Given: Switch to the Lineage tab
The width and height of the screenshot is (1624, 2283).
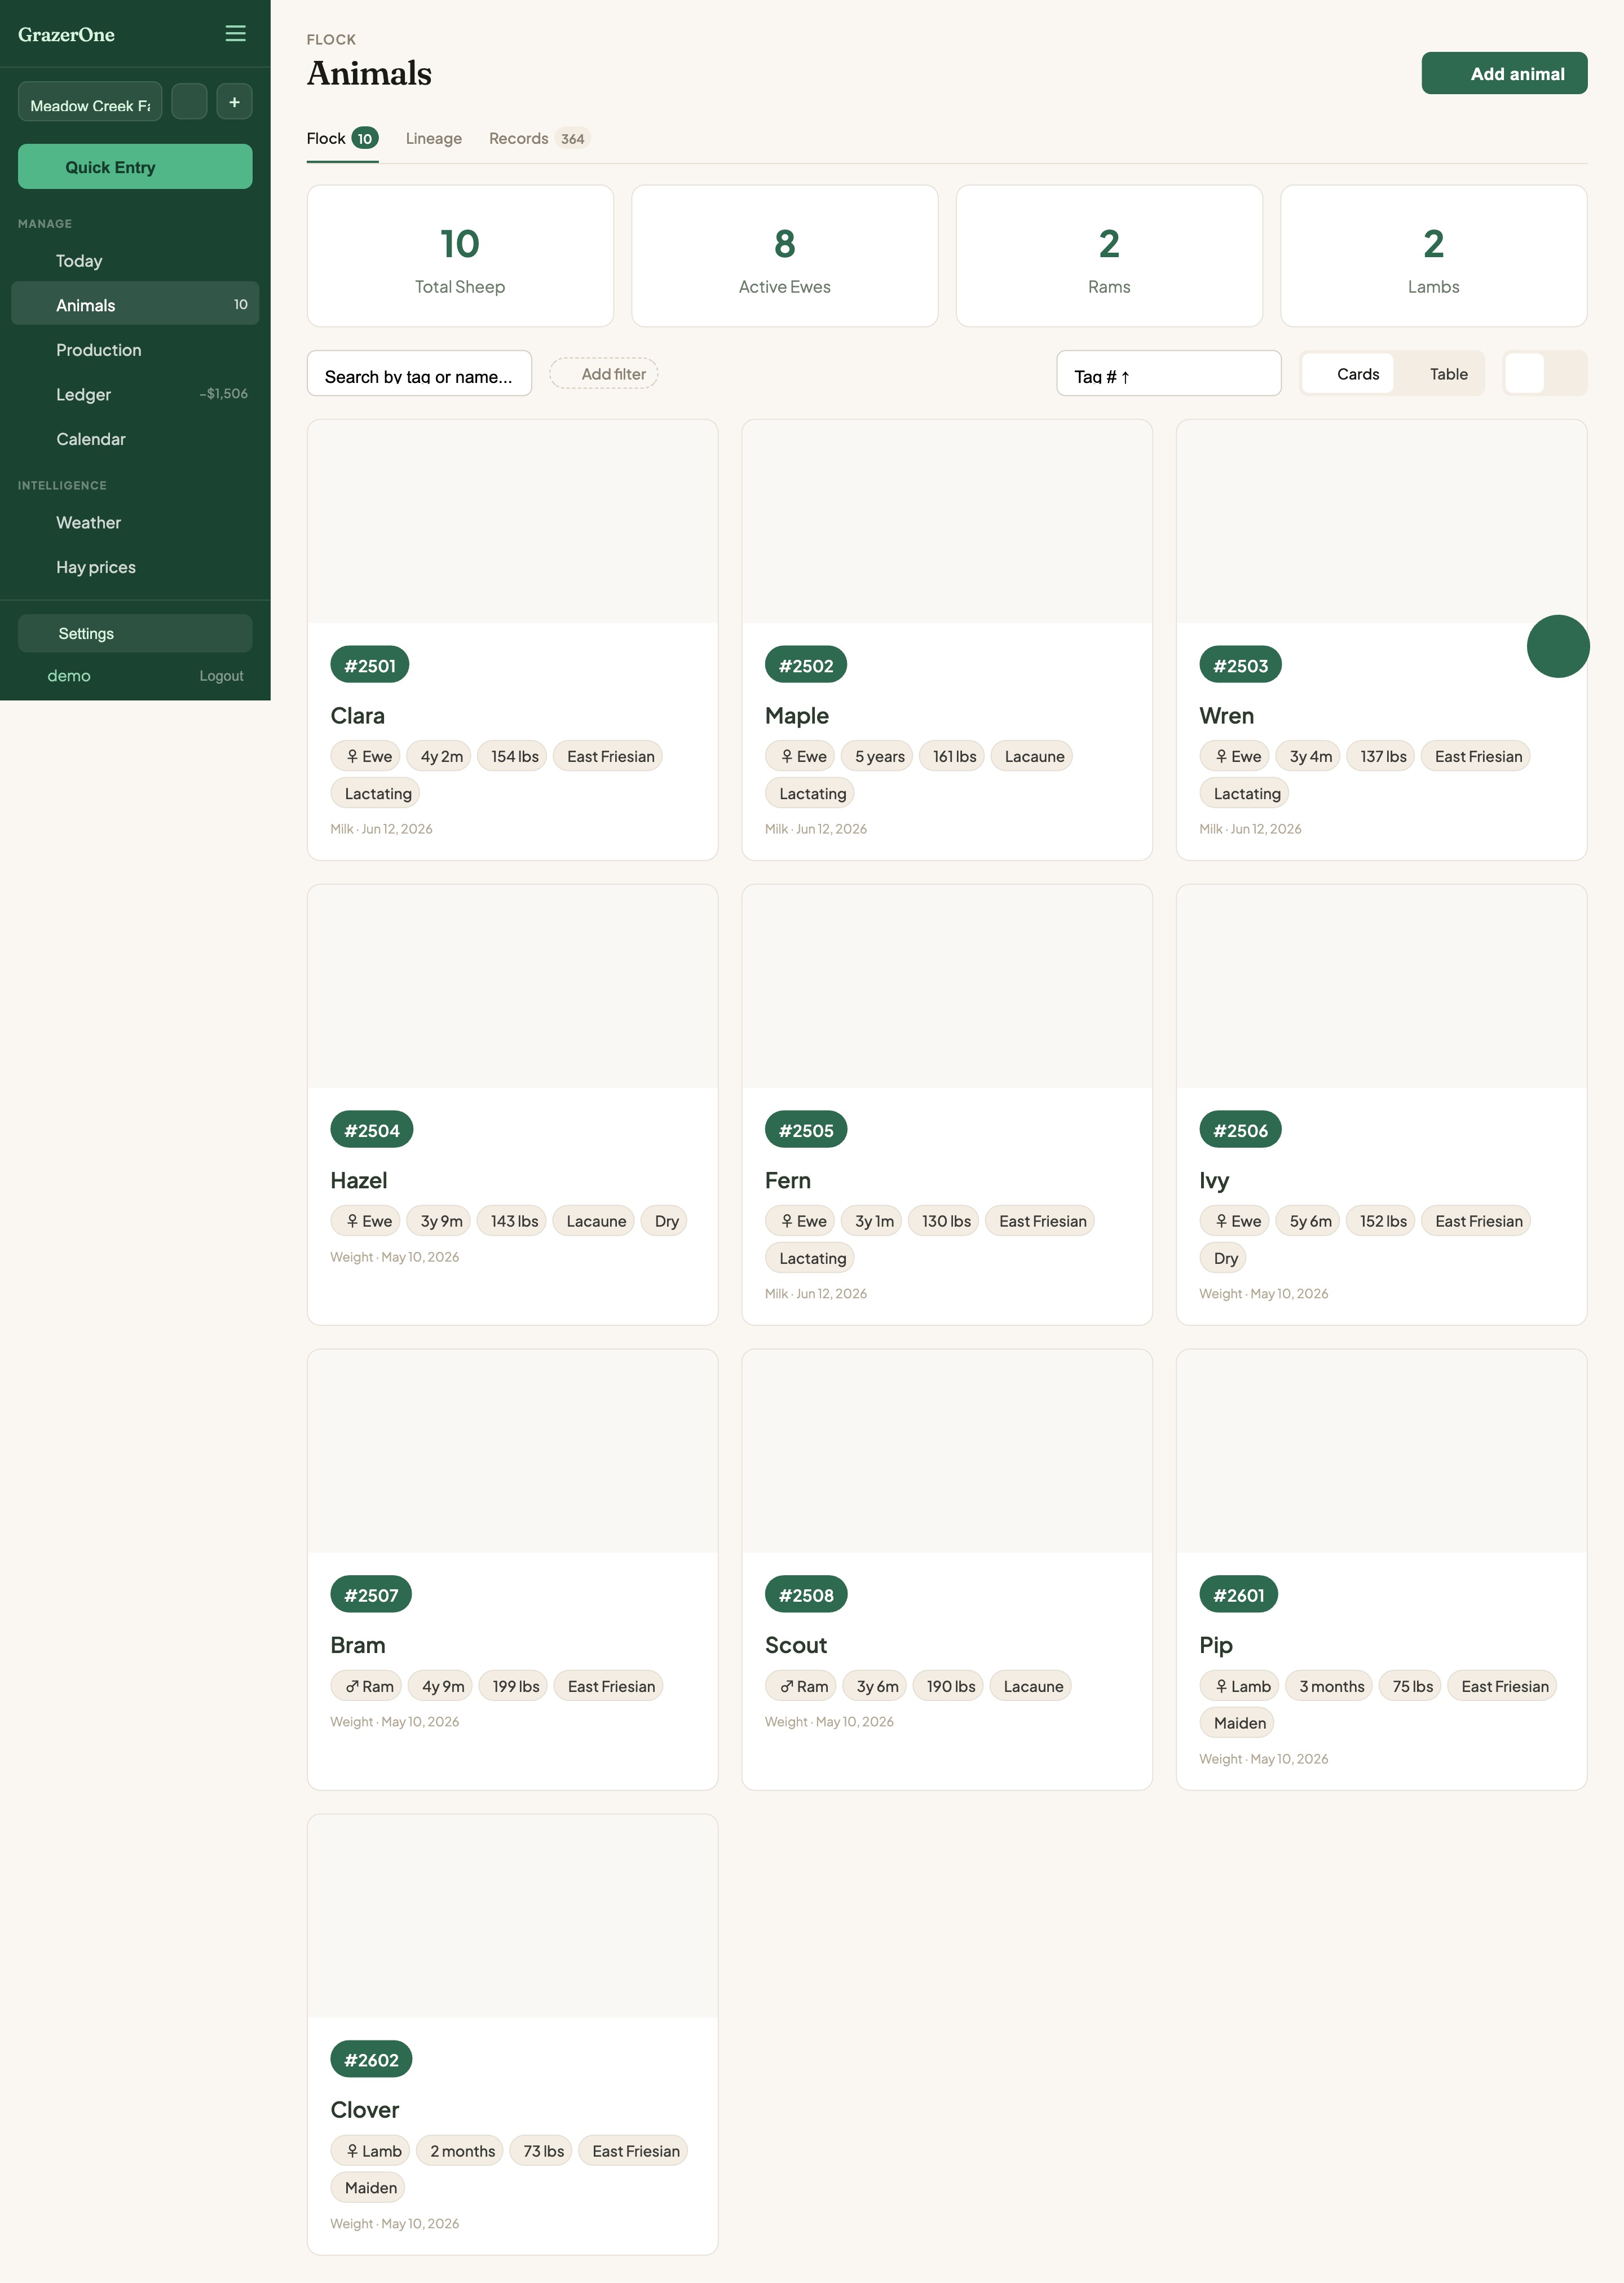Looking at the screenshot, I should (434, 139).
